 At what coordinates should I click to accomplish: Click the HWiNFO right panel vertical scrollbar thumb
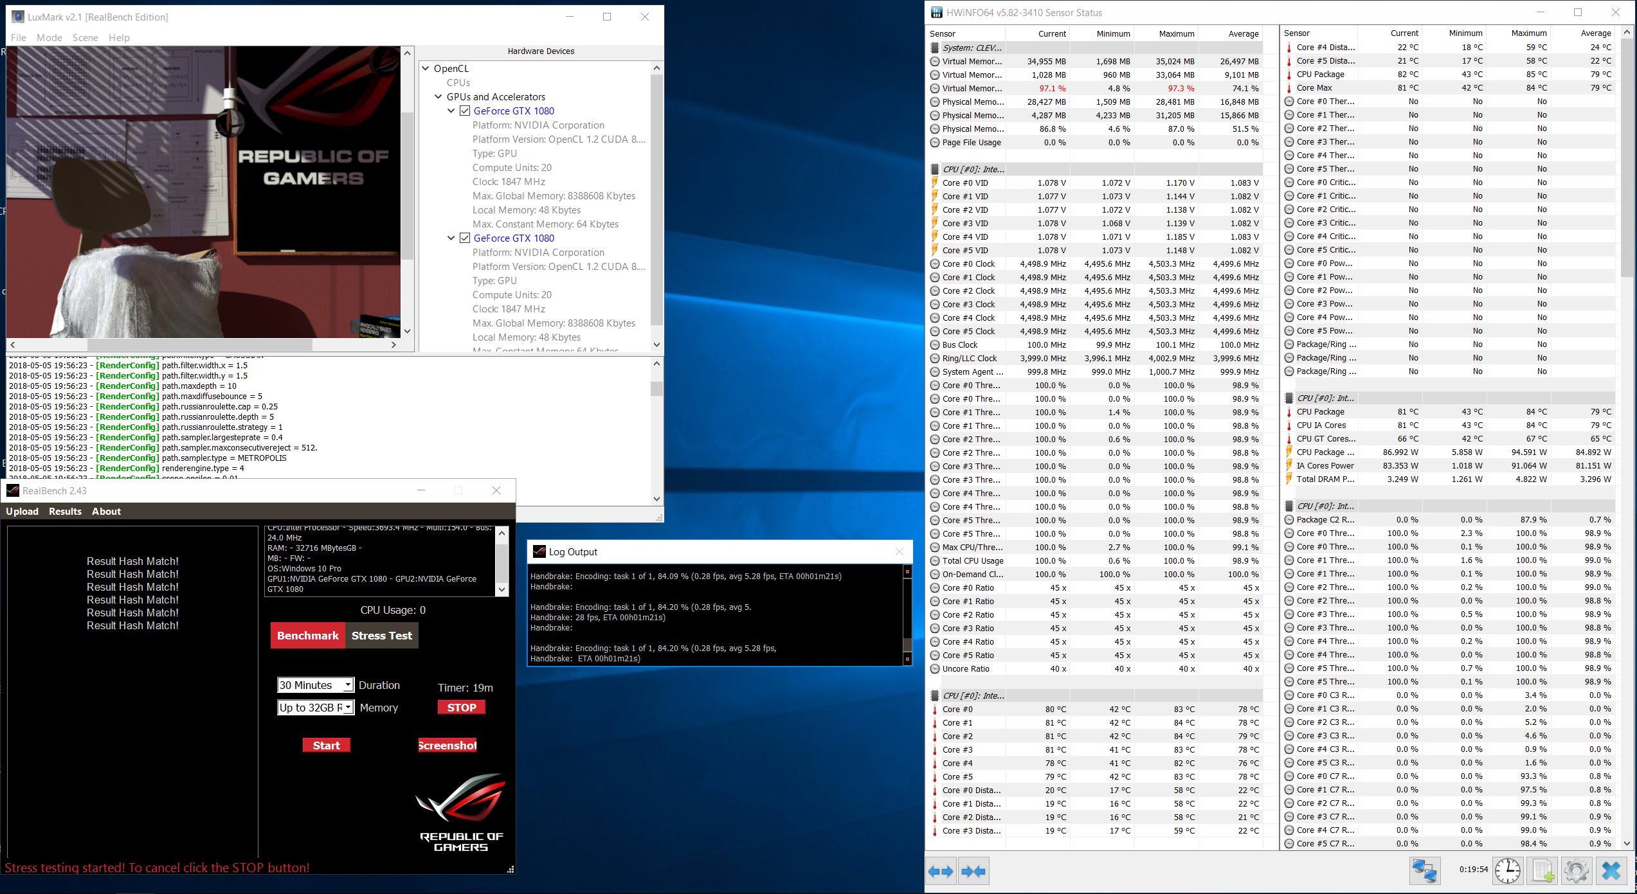click(1627, 159)
